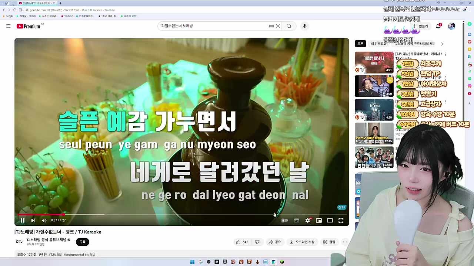Click the #instrumental hashtag
The width and height of the screenshot is (474, 266).
[x=74, y=255]
